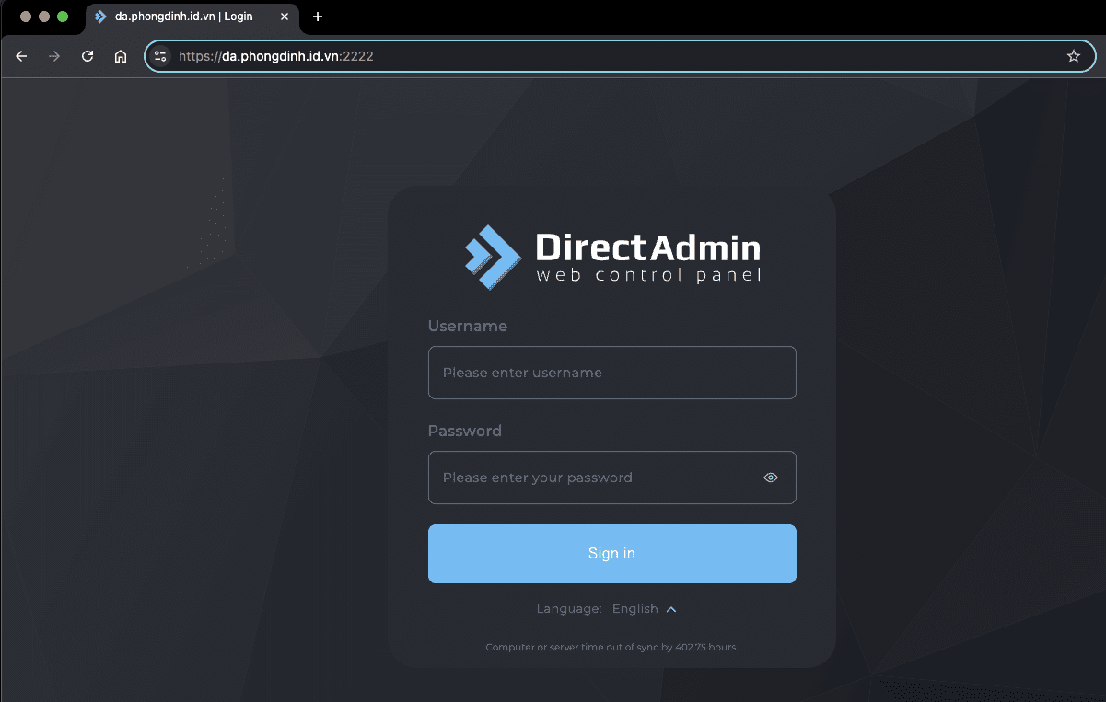Expand the language chevron arrow
This screenshot has height=702, width=1106.
[x=671, y=609]
